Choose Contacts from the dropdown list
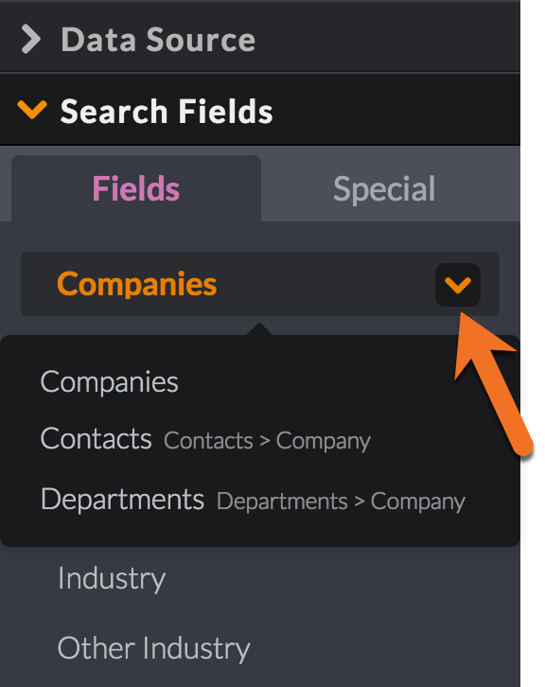Viewport: 545px width, 687px height. click(x=96, y=438)
